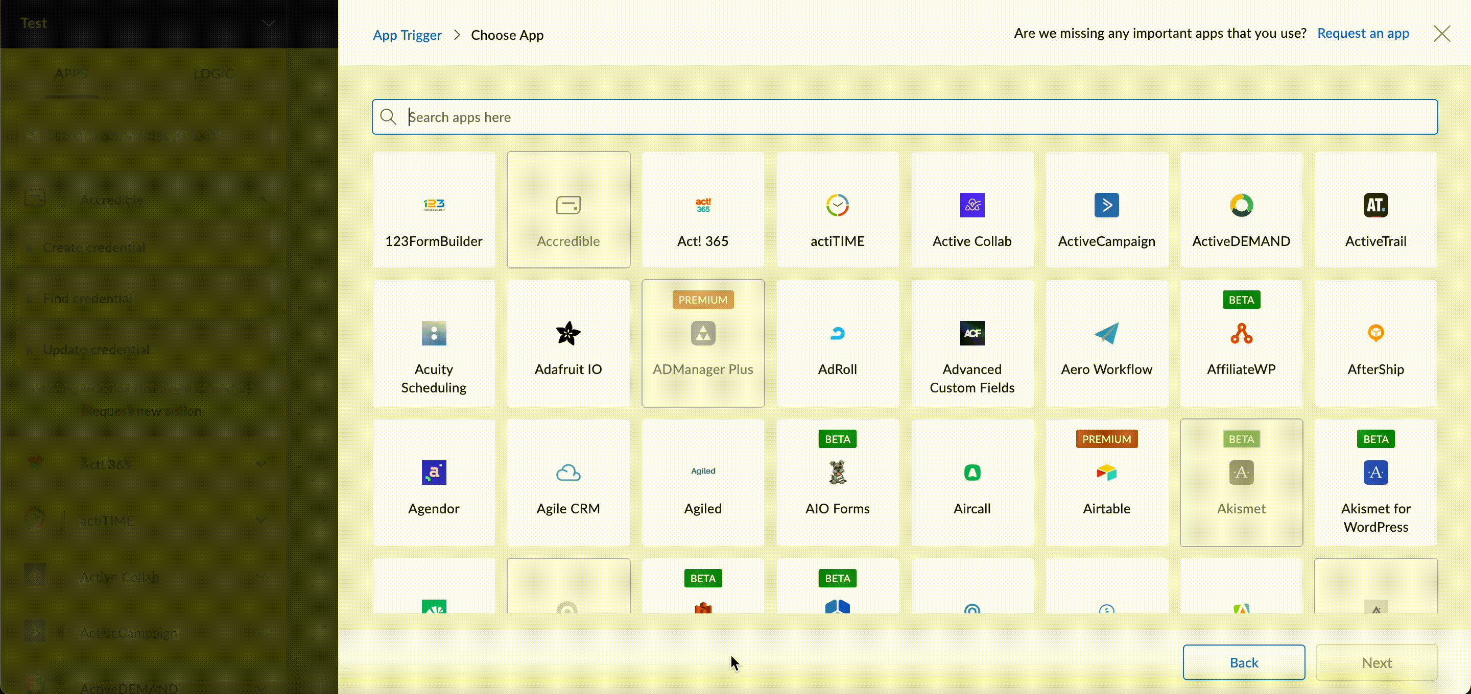Screen dimensions: 1471x694
Task: Switch to the LOGIC tab
Action: pyautogui.click(x=213, y=73)
